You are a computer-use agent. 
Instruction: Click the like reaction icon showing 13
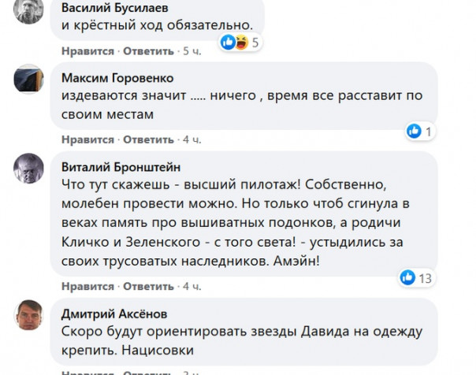click(408, 277)
